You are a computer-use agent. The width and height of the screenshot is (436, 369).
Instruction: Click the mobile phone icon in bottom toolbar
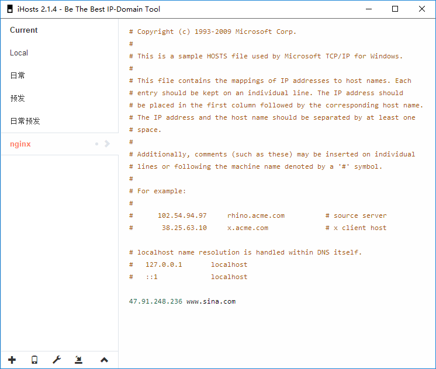tap(34, 360)
